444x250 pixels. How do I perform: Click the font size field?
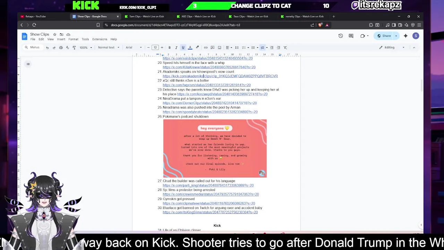155,48
